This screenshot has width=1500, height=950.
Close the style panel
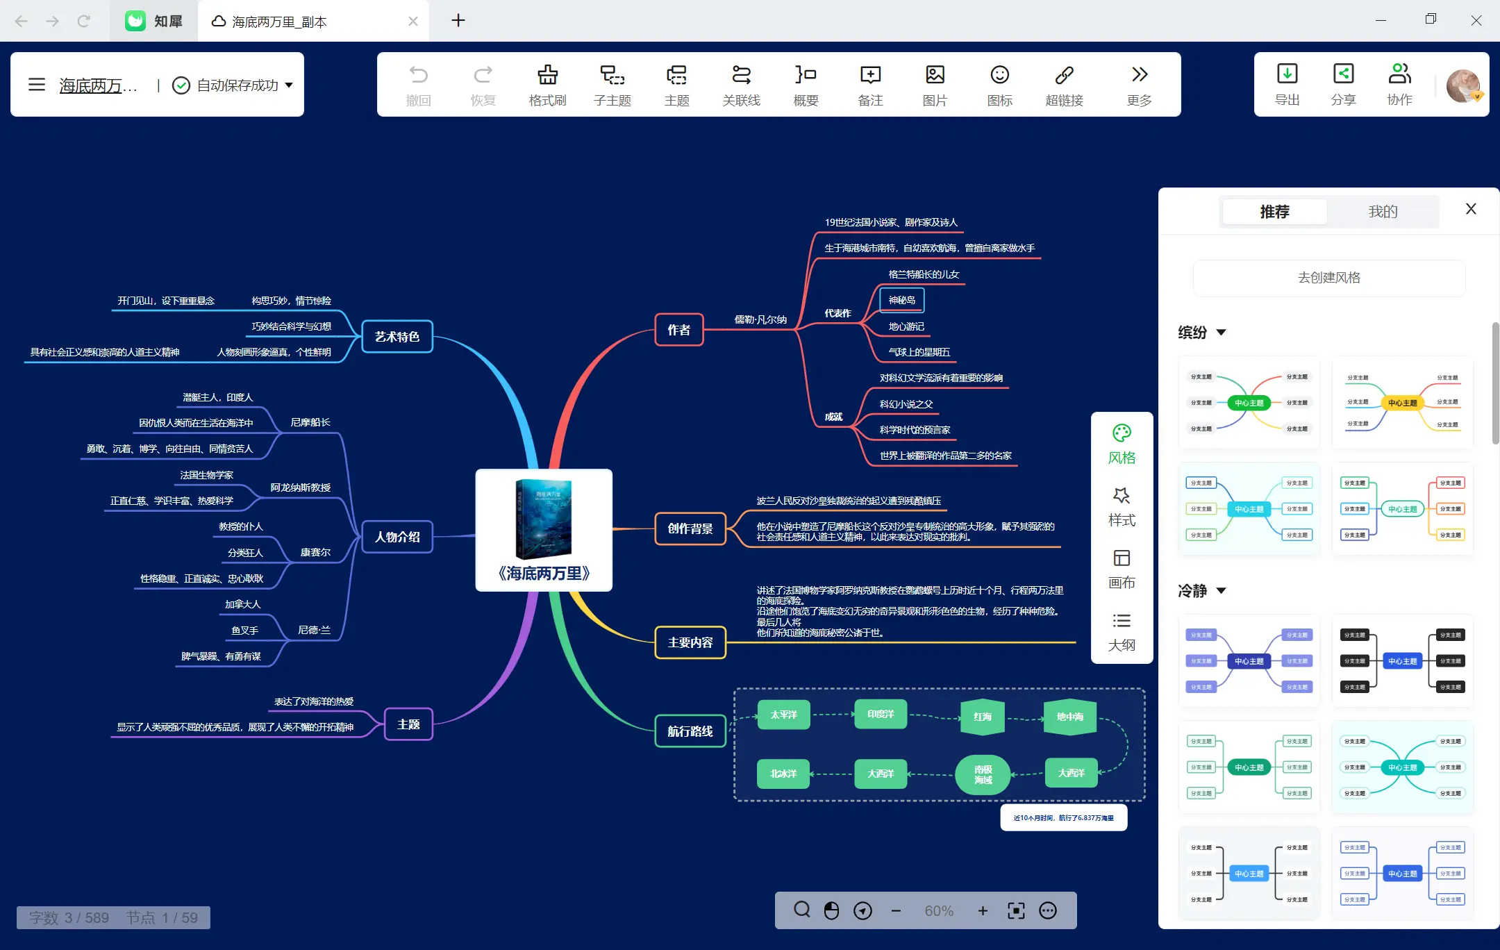(x=1471, y=209)
